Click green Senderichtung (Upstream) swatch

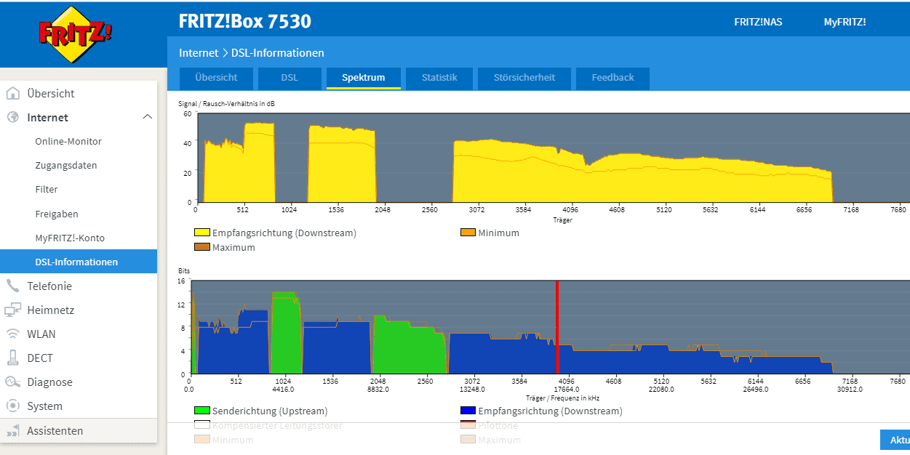[x=201, y=411]
